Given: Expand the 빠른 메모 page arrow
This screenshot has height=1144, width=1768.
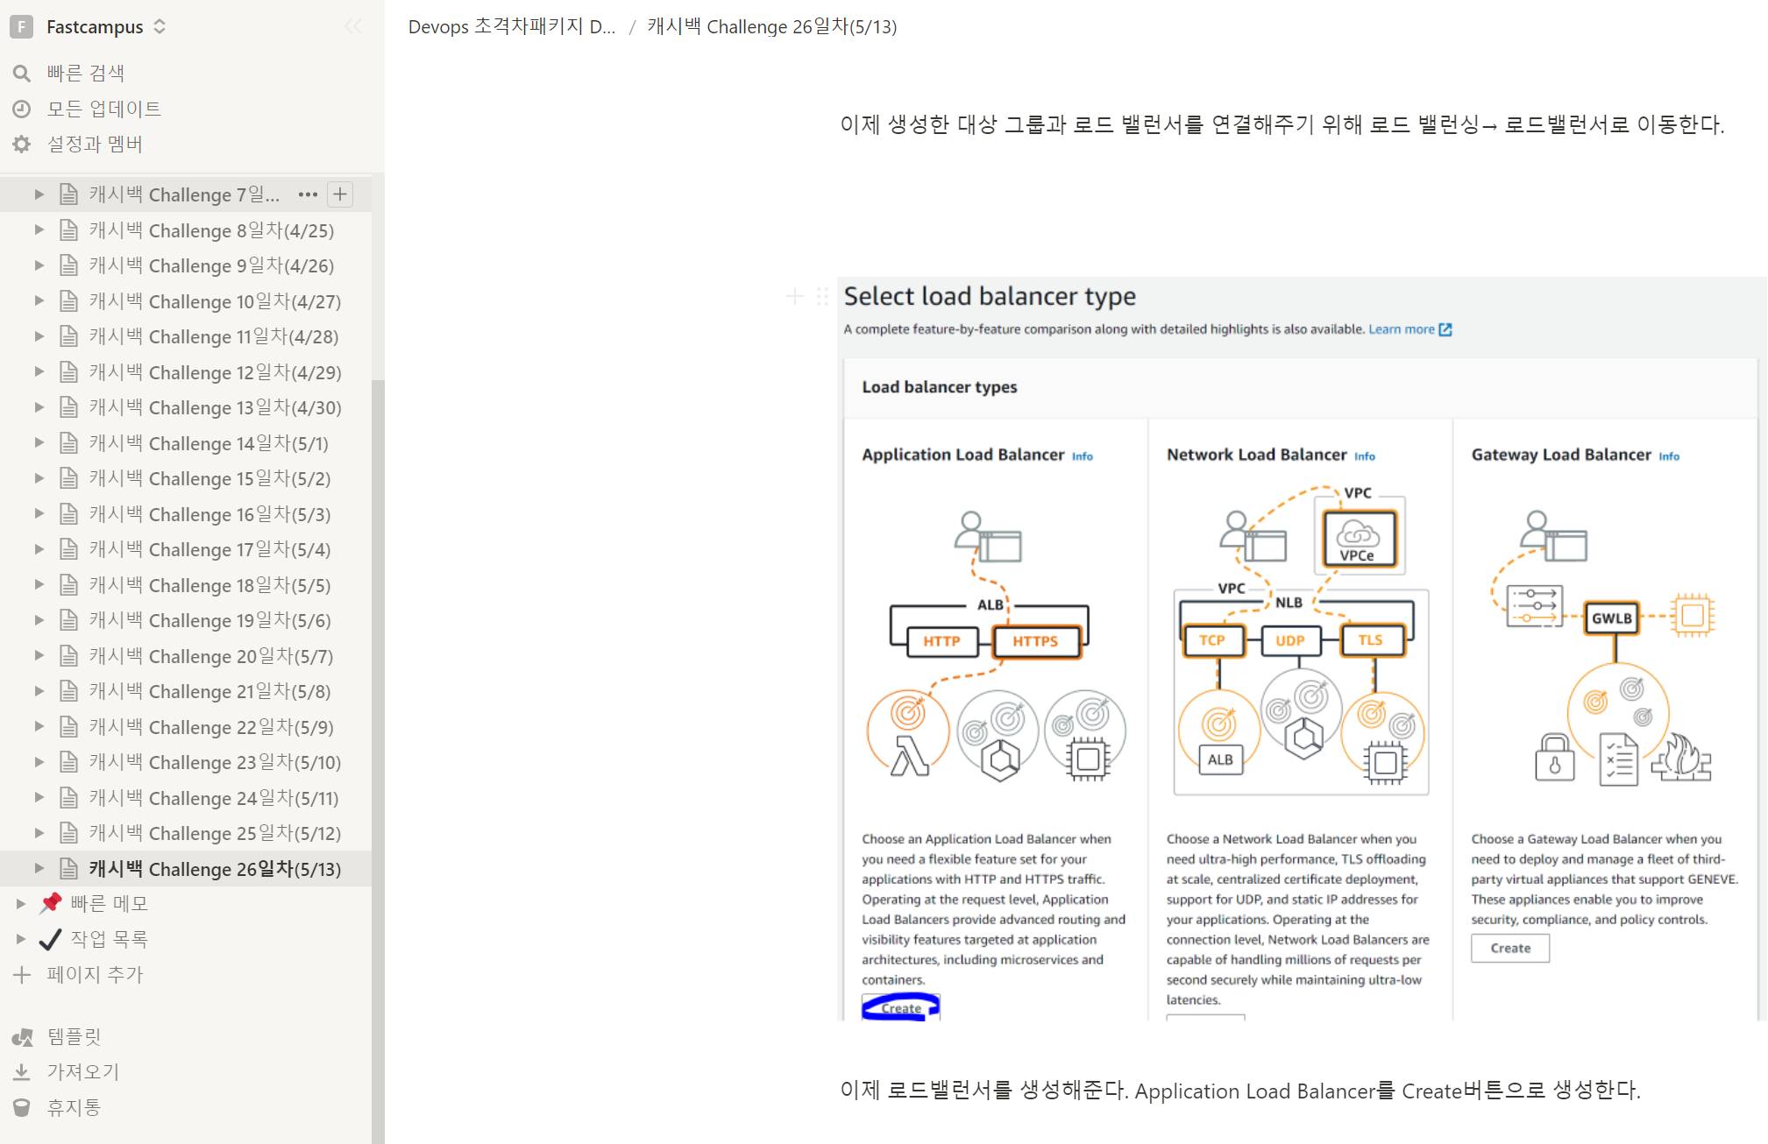Looking at the screenshot, I should [x=21, y=903].
